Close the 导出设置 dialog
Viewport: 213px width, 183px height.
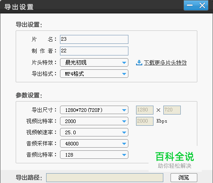(202, 5)
